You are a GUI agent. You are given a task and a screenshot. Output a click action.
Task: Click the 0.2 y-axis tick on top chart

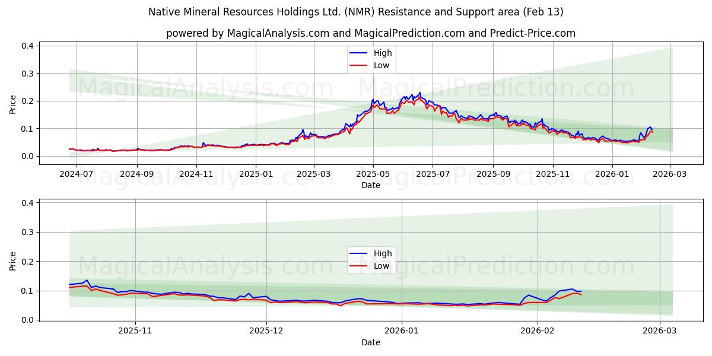(28, 101)
